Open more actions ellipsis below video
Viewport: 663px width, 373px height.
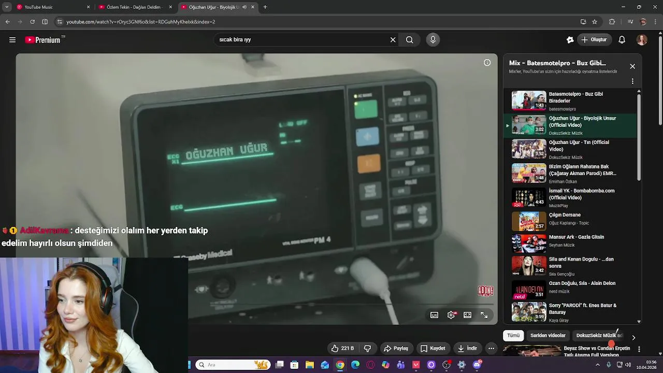click(x=491, y=349)
